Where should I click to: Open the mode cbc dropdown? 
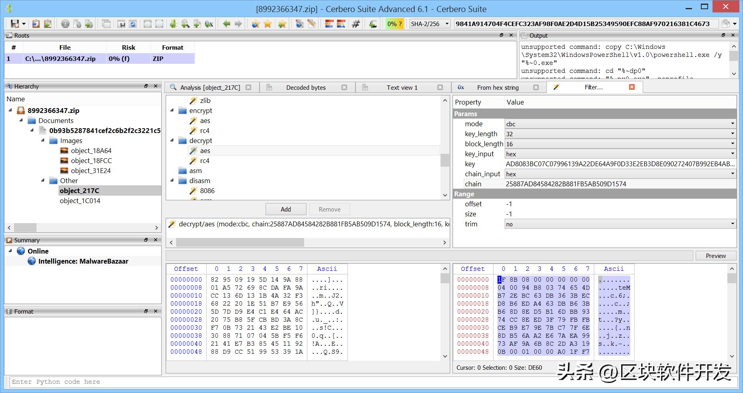click(619, 124)
